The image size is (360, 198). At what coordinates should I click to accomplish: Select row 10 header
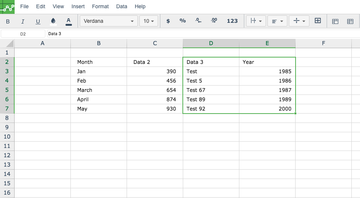click(x=7, y=137)
